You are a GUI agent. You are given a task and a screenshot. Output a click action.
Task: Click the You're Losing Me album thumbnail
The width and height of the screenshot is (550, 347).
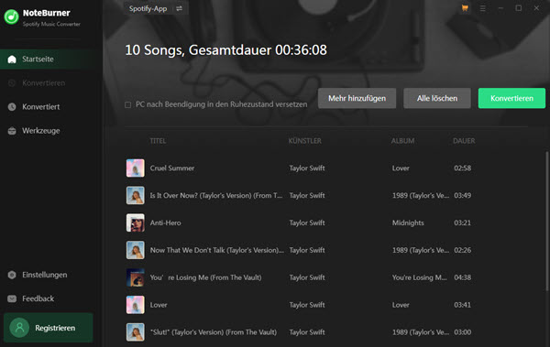pyautogui.click(x=136, y=277)
